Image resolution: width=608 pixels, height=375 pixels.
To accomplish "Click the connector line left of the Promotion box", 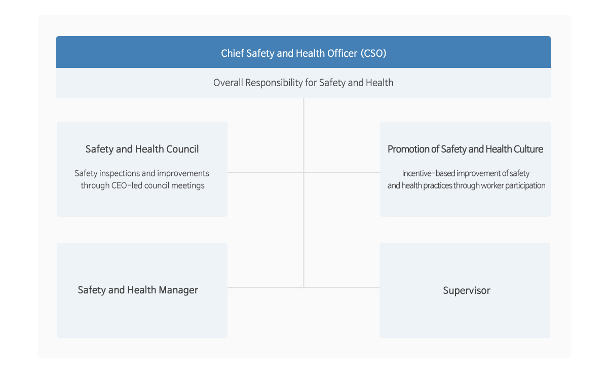I will pos(342,172).
